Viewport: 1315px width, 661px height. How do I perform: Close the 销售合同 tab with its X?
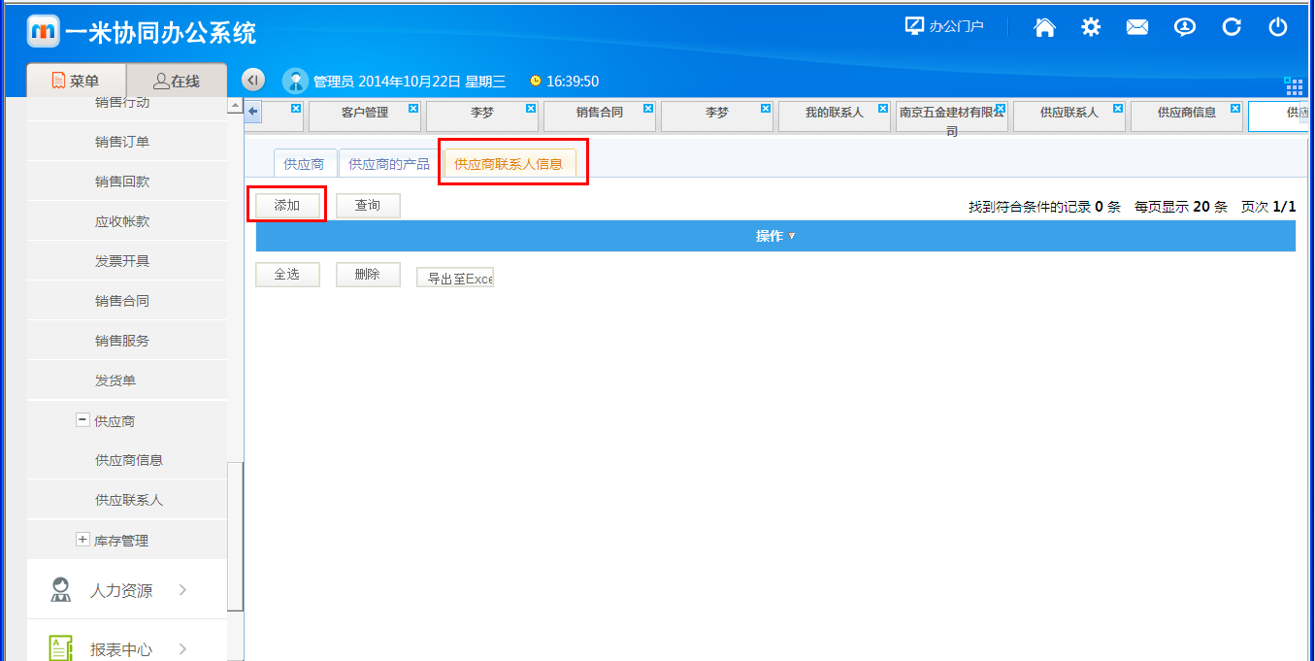[x=648, y=109]
